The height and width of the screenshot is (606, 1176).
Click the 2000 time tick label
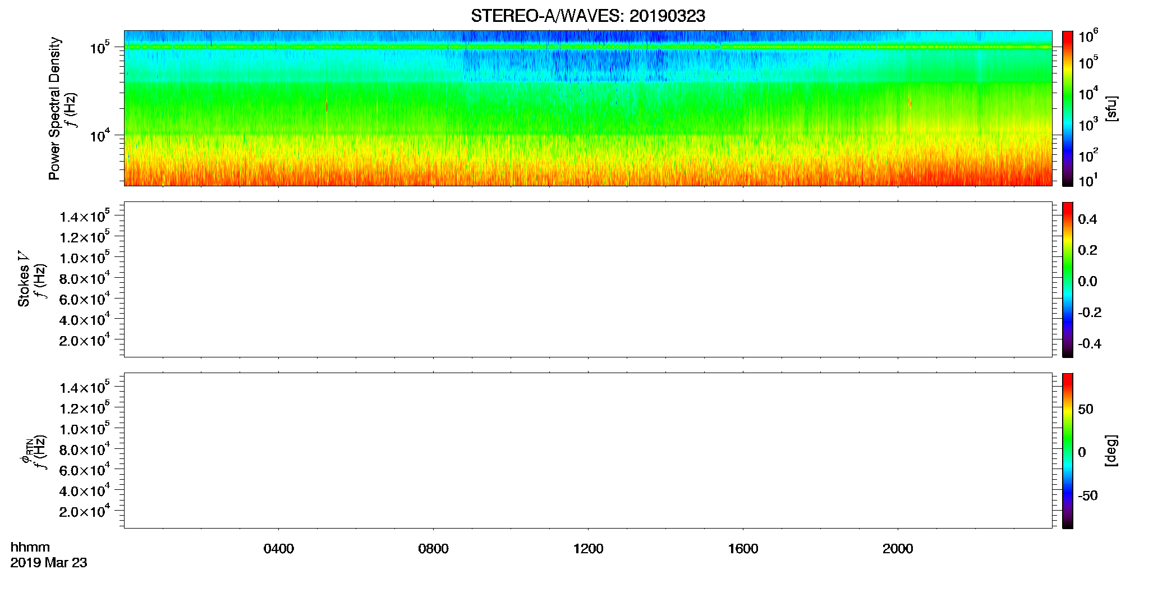click(x=898, y=549)
